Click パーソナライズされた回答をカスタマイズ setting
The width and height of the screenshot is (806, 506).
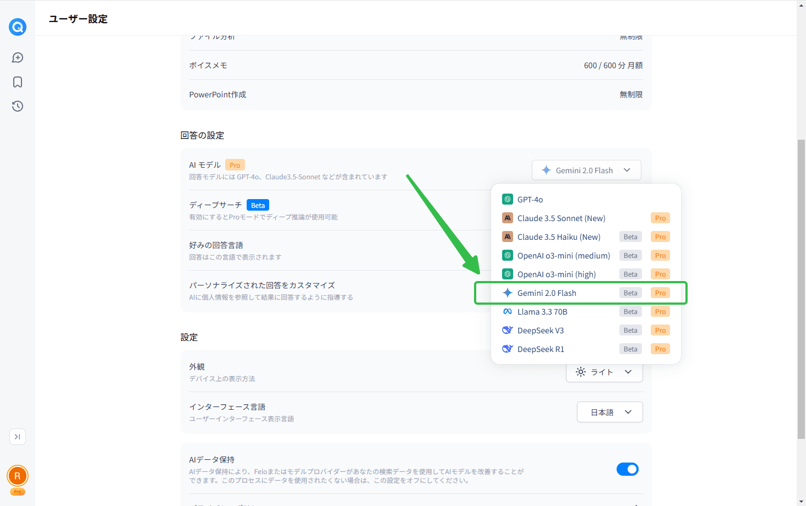[262, 285]
